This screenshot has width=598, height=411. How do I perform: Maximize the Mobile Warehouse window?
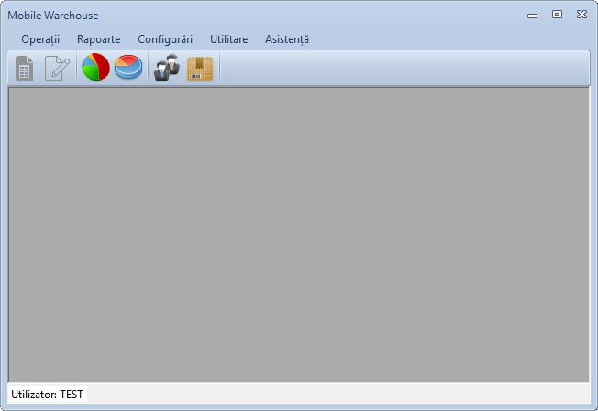558,15
